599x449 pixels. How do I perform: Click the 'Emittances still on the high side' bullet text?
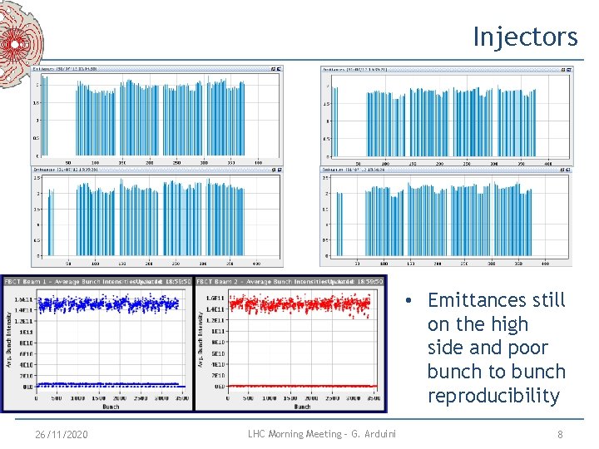tap(496, 348)
